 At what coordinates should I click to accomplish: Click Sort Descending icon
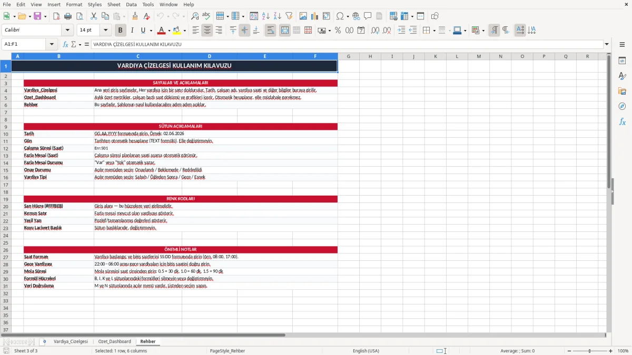(x=277, y=16)
